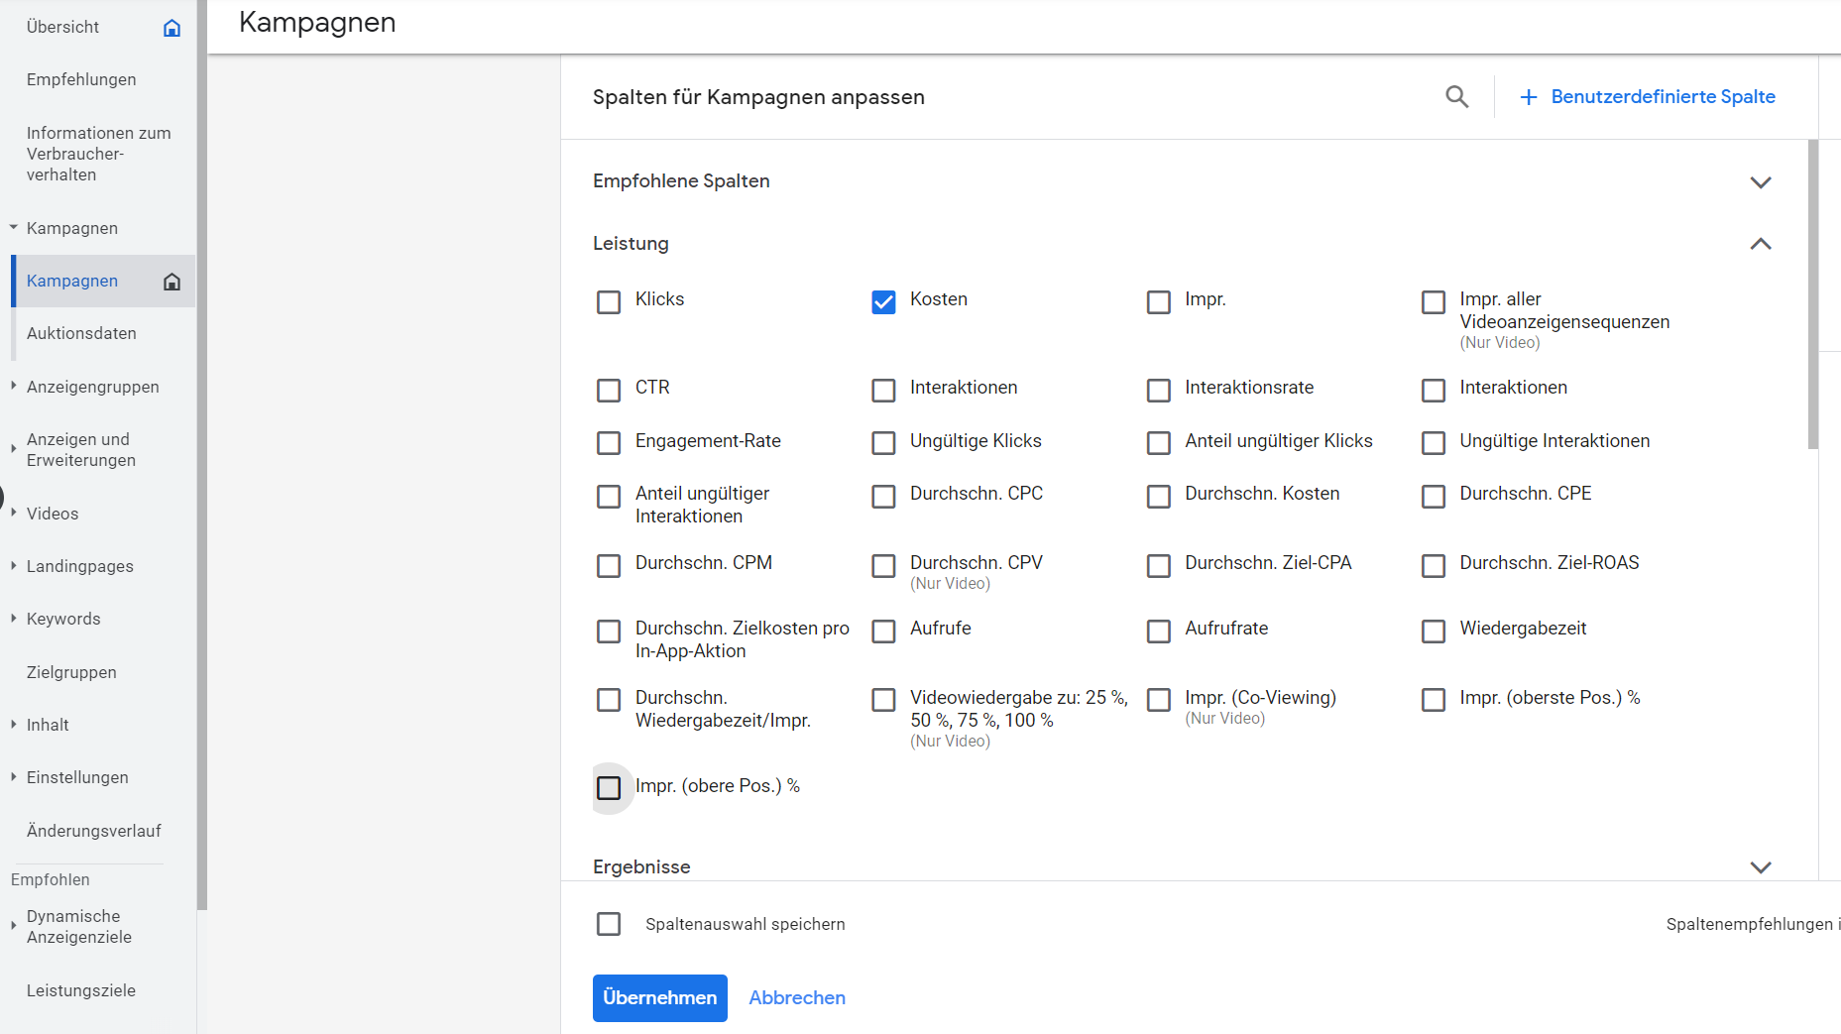Expand the Landingpages sidebar group
The image size is (1841, 1034).
pyautogui.click(x=14, y=566)
